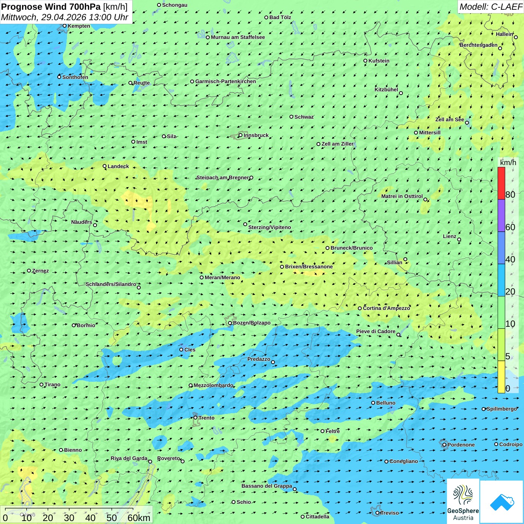Screen dimensions: 524x524
Task: Click the 'Kempten' label
Action: [79, 26]
